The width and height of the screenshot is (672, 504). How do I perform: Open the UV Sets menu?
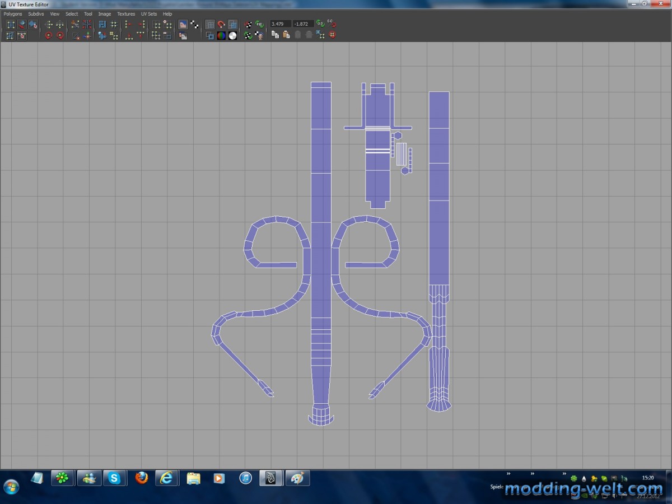(x=149, y=14)
